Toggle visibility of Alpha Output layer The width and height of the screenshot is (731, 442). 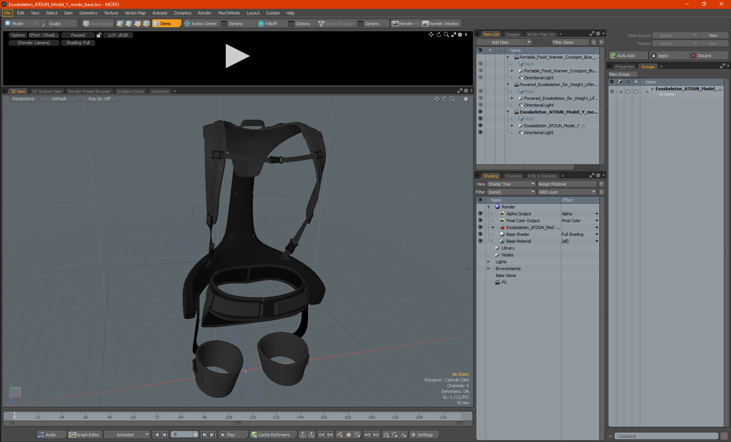tap(480, 214)
